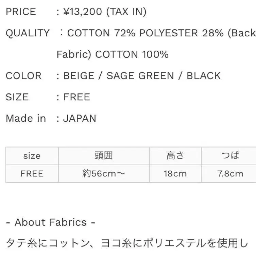Click the SIZE label
256x256 pixels.
17,97
